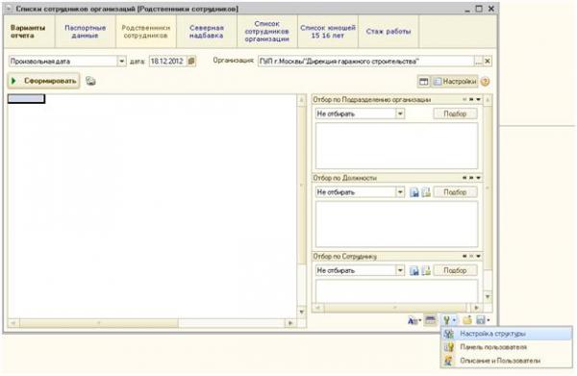Click the load-list icon in Отбор по Сотруднику
This screenshot has width=577, height=376.
click(x=426, y=270)
